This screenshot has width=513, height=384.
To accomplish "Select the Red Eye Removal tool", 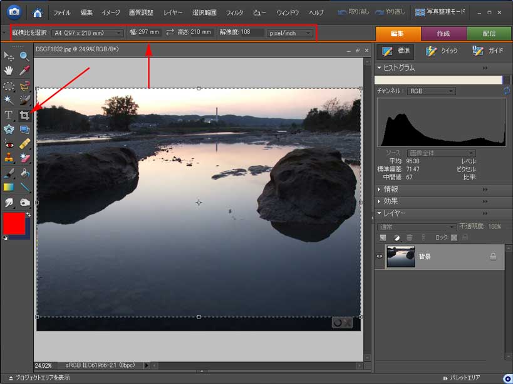I will coord(9,144).
